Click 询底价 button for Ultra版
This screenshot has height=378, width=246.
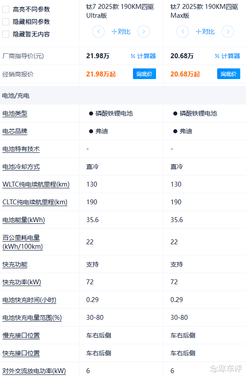144,74
